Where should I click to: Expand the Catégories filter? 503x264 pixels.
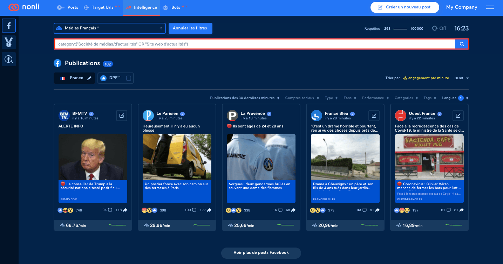click(406, 98)
